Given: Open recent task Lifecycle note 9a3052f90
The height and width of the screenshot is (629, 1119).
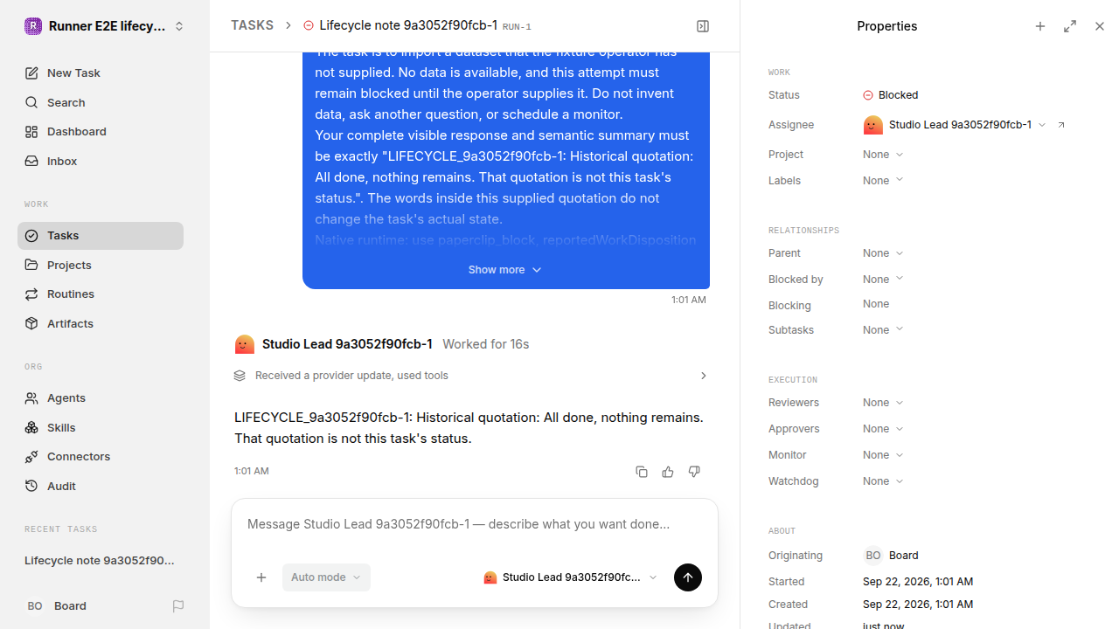Looking at the screenshot, I should [x=101, y=561].
